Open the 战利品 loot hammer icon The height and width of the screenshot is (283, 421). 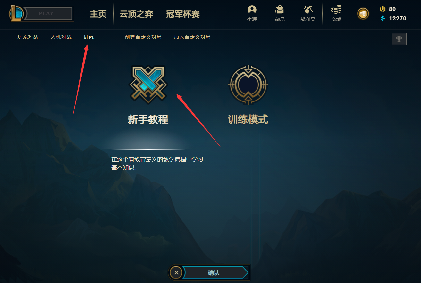pos(308,10)
